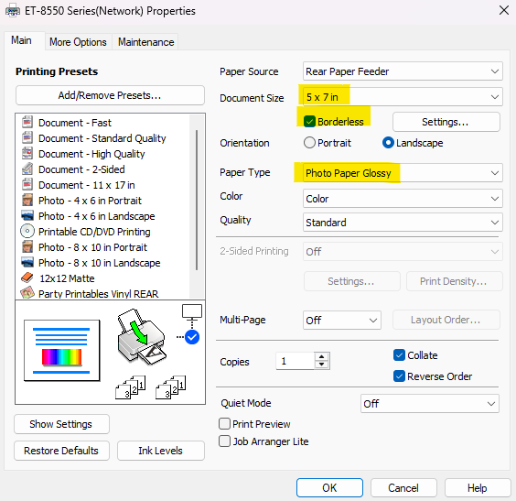Click the page layout preview thumbnail
The width and height of the screenshot is (516, 501).
[61, 351]
